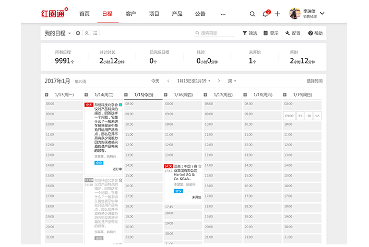This screenshot has height=247, width=369.
Task: Click 选择时间 link
Action: (314, 81)
